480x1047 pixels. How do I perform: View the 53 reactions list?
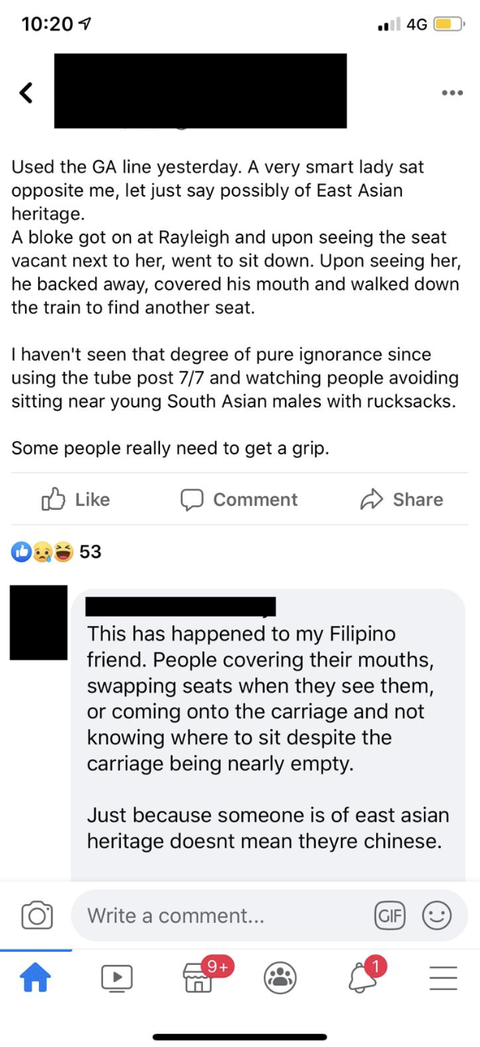90,551
